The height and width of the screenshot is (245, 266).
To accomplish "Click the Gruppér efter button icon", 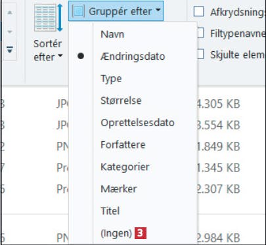I will [x=78, y=11].
